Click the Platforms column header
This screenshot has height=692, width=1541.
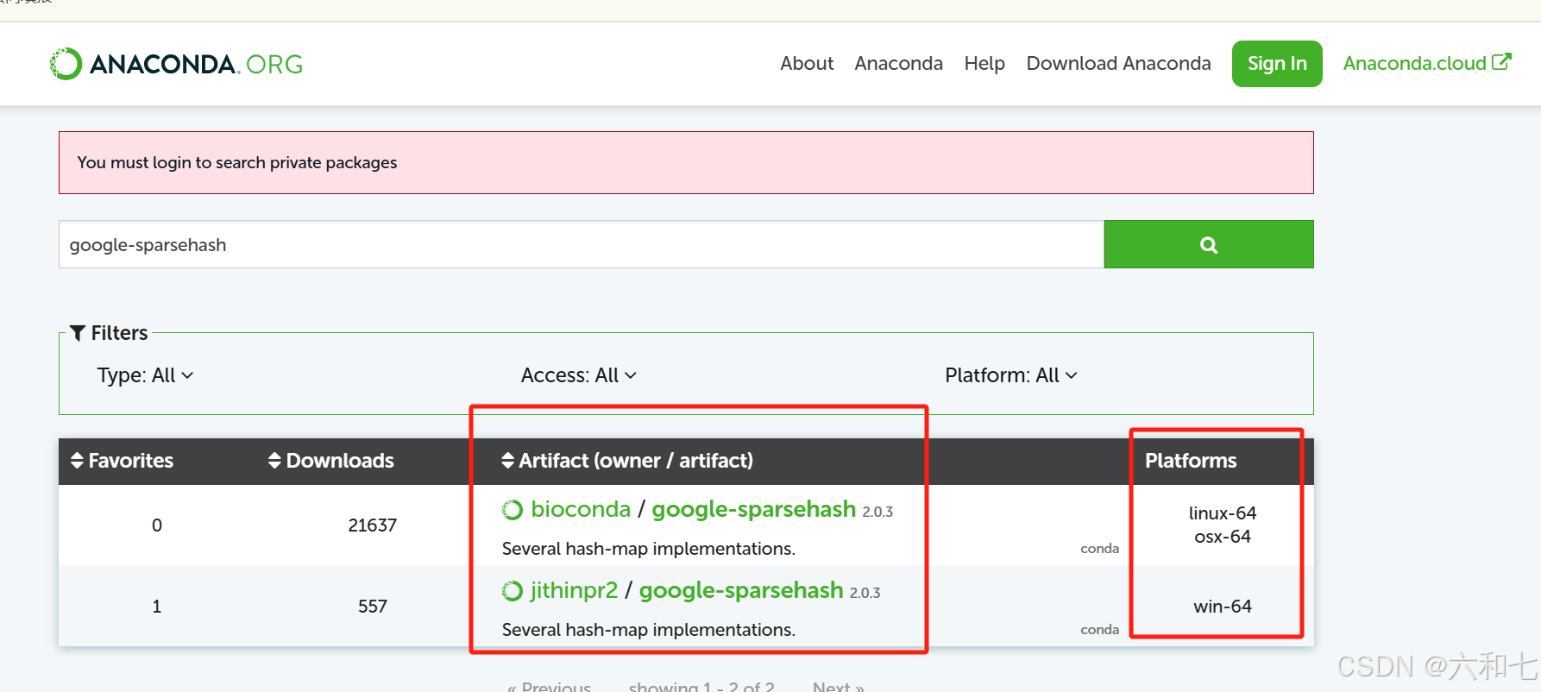pyautogui.click(x=1191, y=461)
